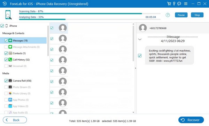Toggle the Photo Stream (0) checkbox
Screen dimensions: 209x126
pos(6,87)
